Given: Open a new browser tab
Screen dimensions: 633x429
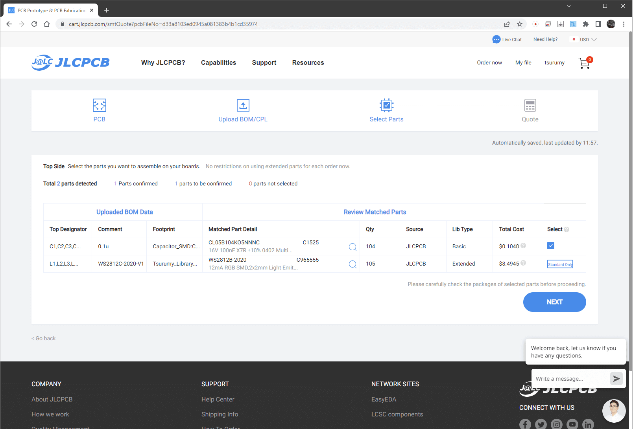Looking at the screenshot, I should (107, 10).
